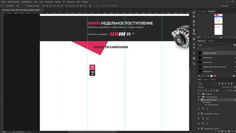Click the white color swatch in Libraries
236x133 pixels.
click(x=211, y=76)
